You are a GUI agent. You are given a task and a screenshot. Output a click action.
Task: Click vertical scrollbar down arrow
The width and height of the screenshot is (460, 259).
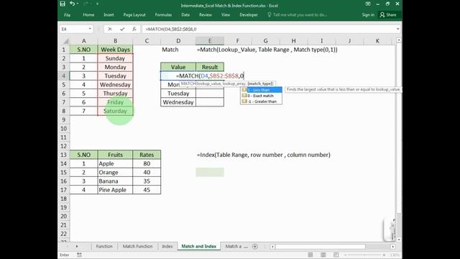pyautogui.click(x=399, y=240)
